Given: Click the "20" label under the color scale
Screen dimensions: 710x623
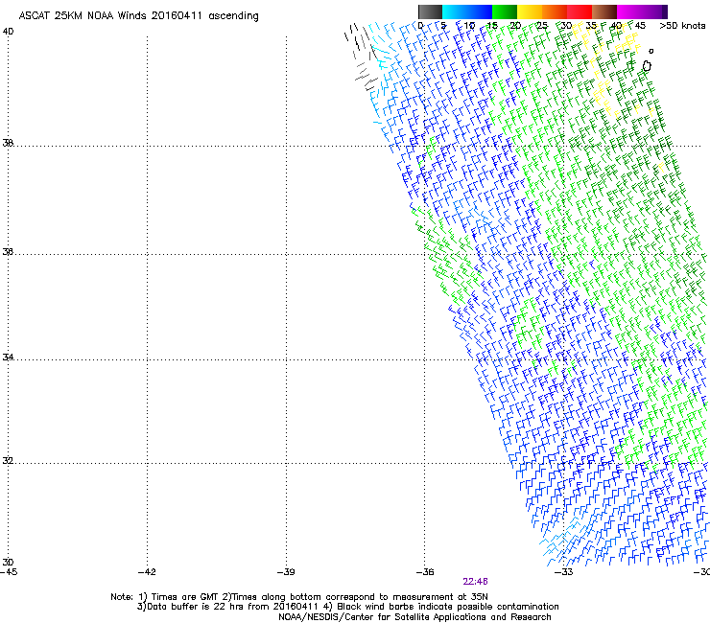Looking at the screenshot, I should [x=516, y=26].
